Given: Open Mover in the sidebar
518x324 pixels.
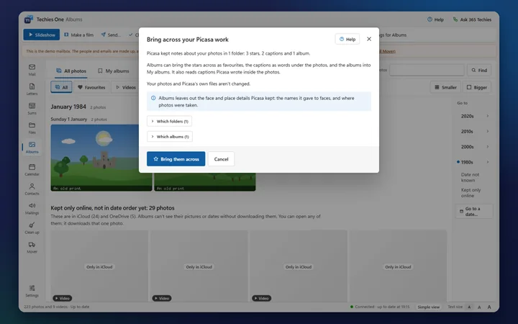Looking at the screenshot, I should click(x=32, y=247).
